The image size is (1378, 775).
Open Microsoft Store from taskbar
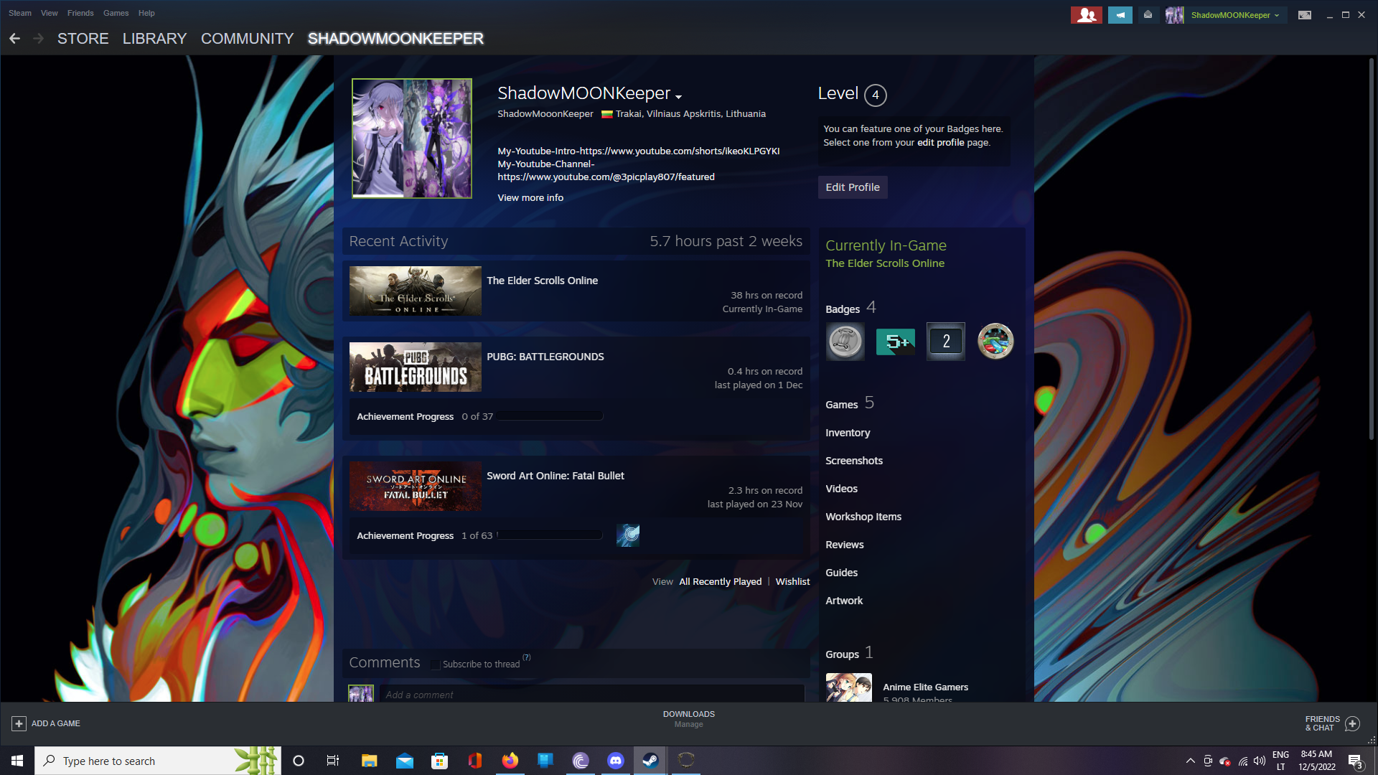tap(440, 761)
